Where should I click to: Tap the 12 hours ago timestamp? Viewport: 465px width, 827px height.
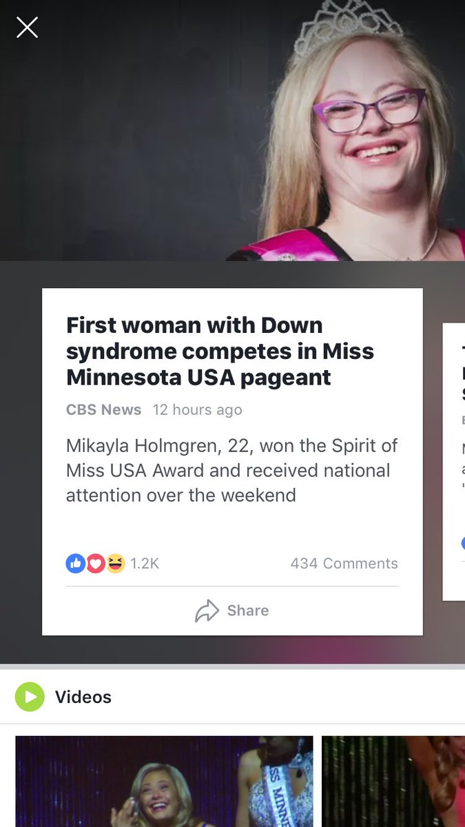[197, 409]
